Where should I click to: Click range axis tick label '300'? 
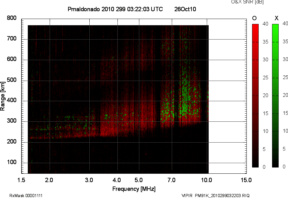[12, 121]
